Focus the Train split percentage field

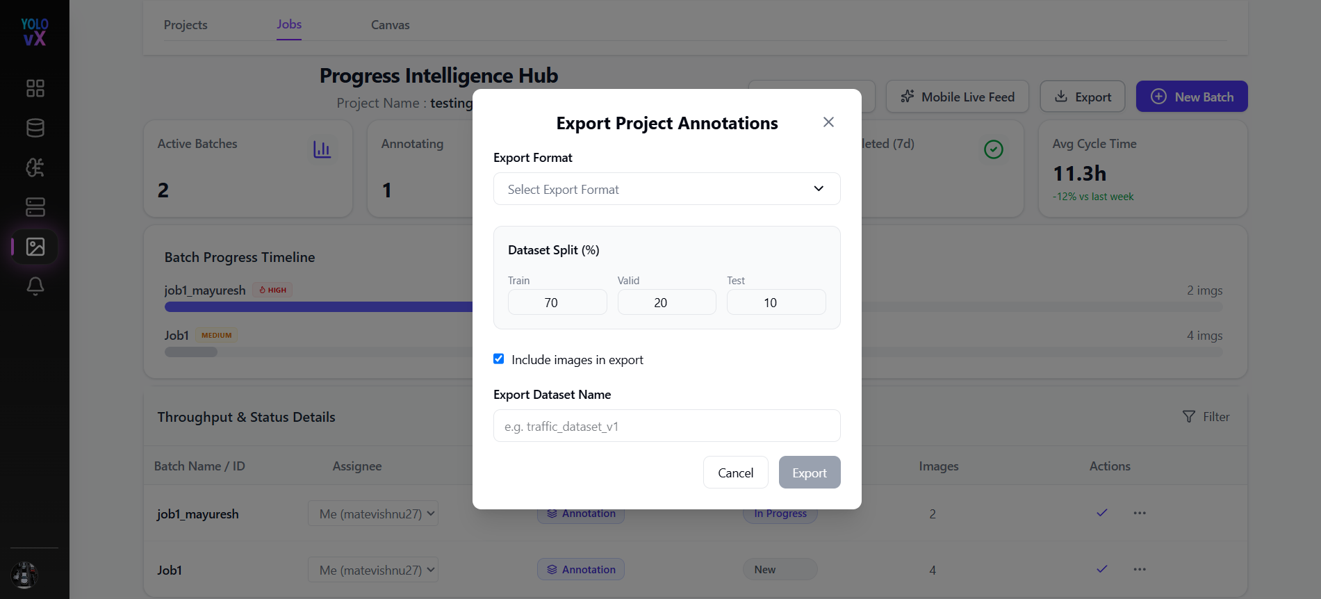557,302
